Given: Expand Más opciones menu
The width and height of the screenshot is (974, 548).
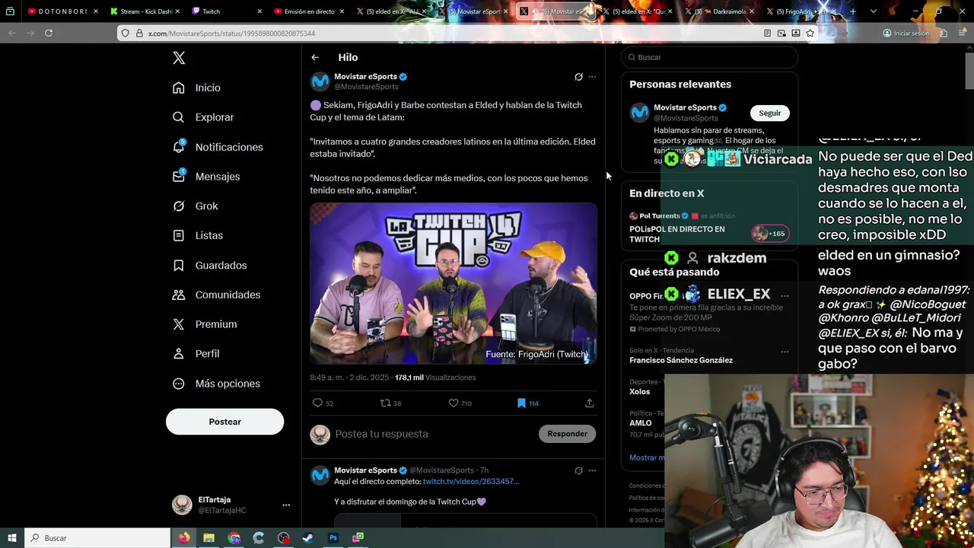Looking at the screenshot, I should (x=216, y=384).
